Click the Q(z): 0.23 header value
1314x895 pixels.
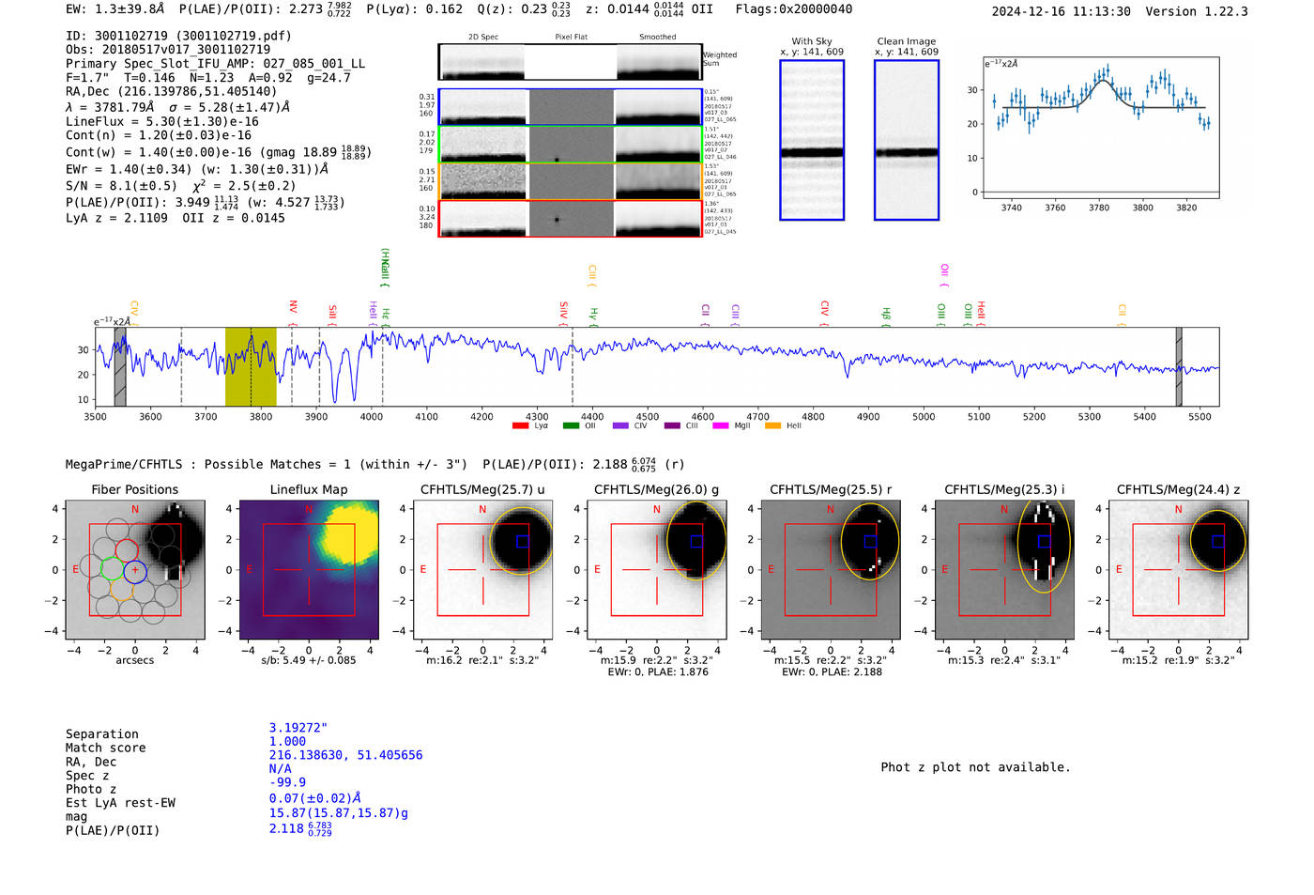tap(524, 8)
